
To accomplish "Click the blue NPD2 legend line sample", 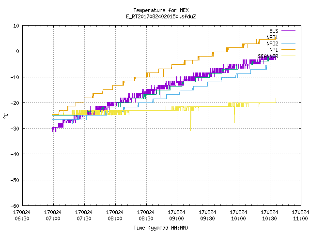I will coord(288,43).
